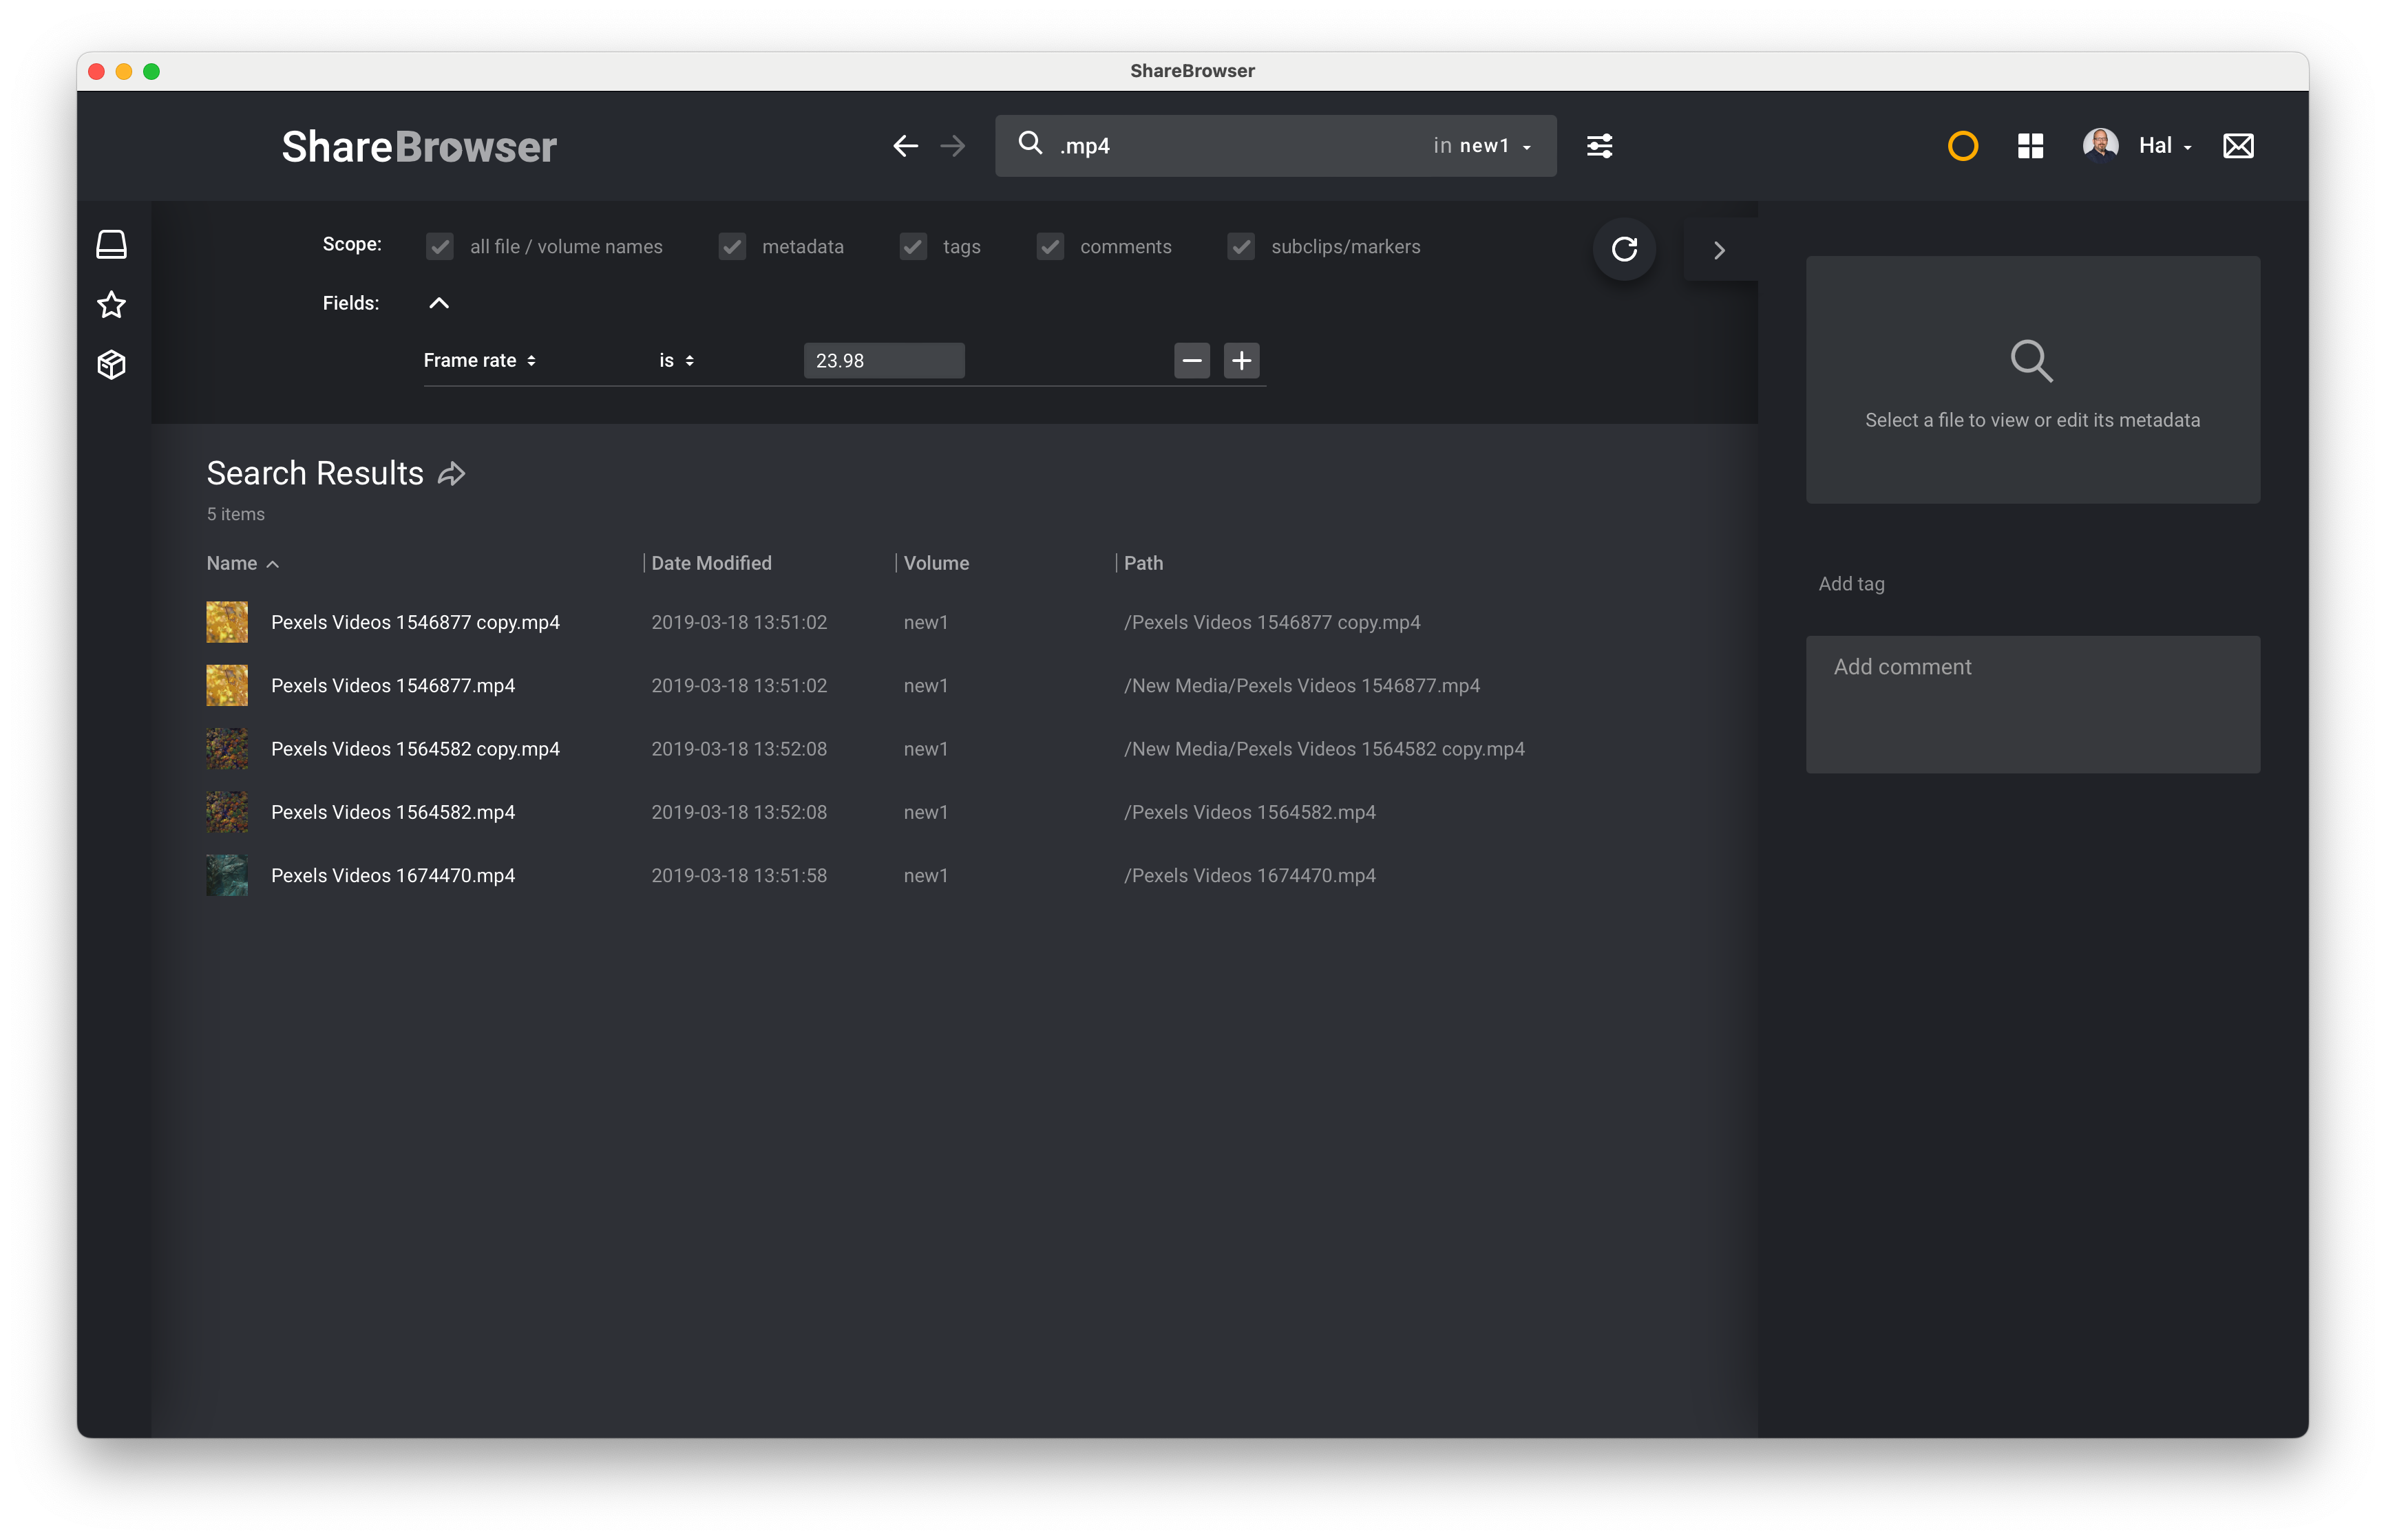Expand the side panel right chevron
The width and height of the screenshot is (2386, 1540).
click(x=1720, y=250)
